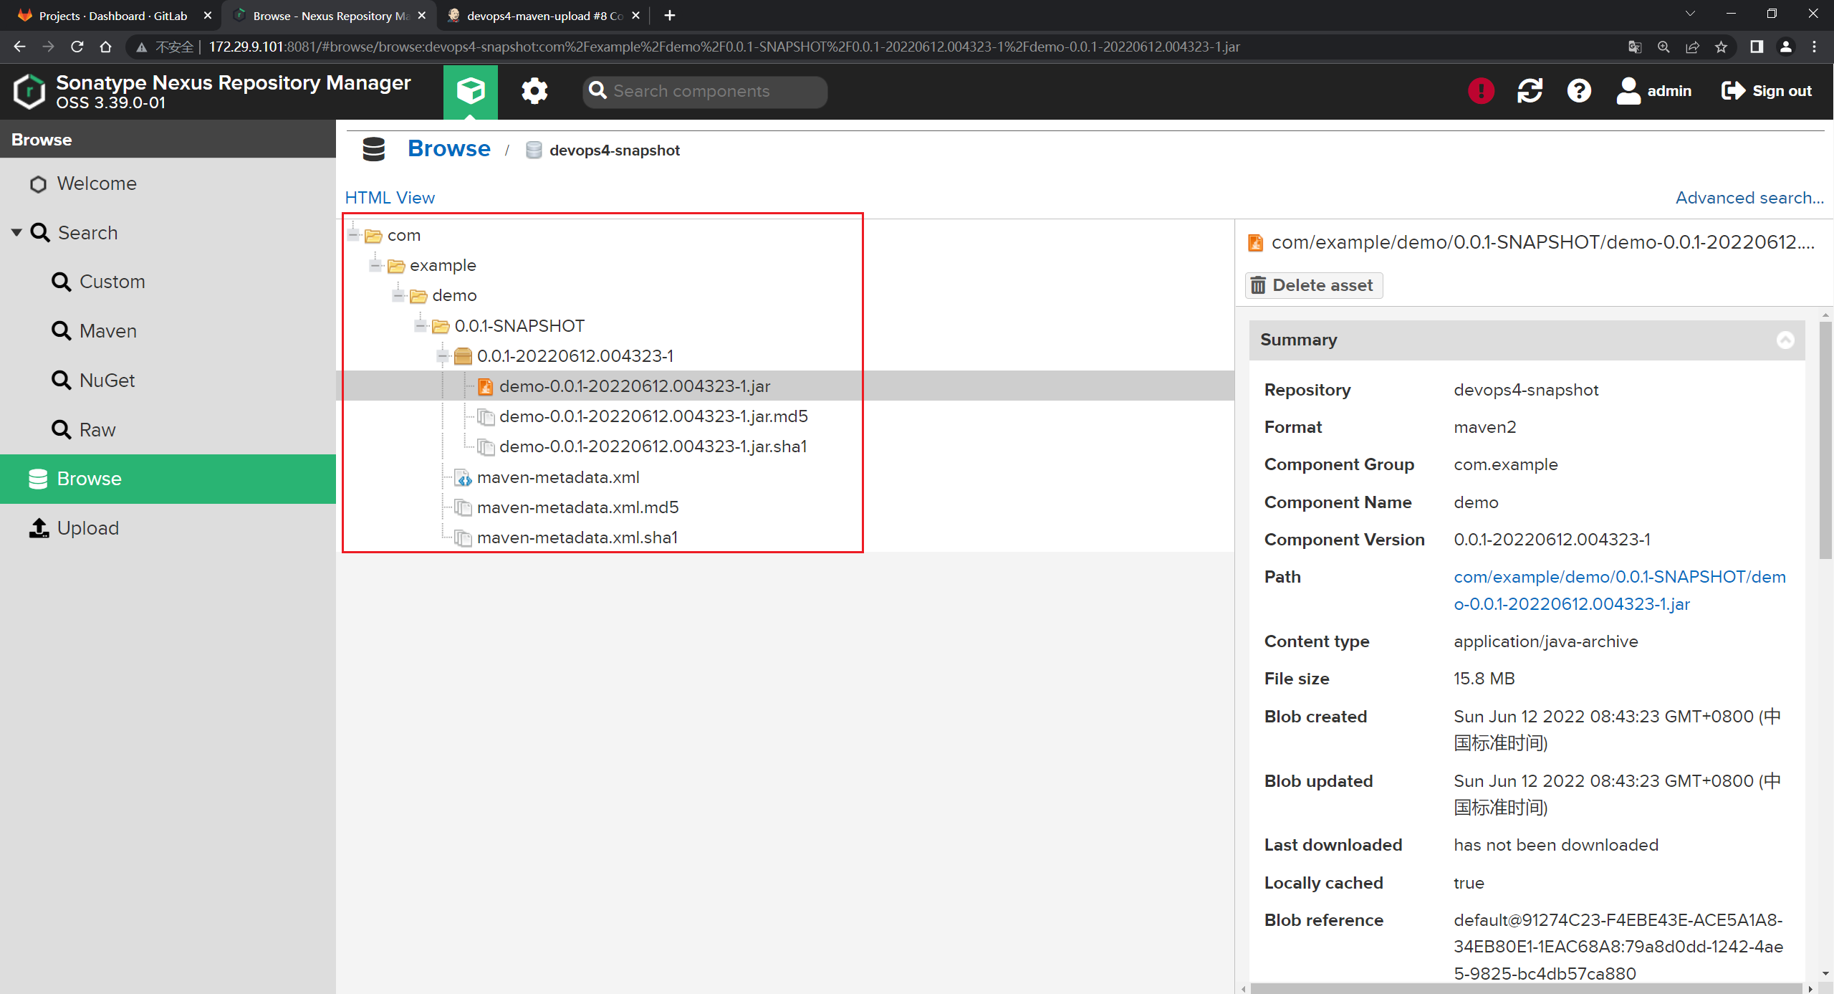Click the address bar URL
Screen dimensions: 1834x994
724,47
